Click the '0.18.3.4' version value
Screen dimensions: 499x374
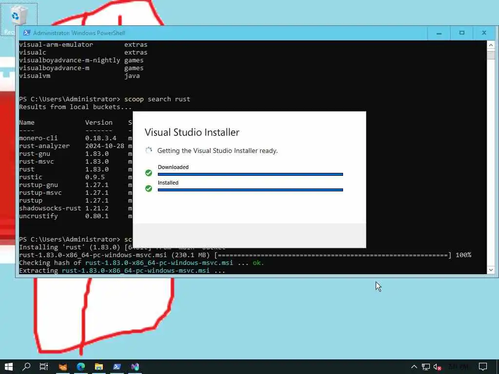point(101,138)
